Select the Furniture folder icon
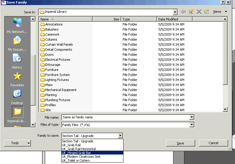This screenshot has height=164, width=235. coord(43,70)
